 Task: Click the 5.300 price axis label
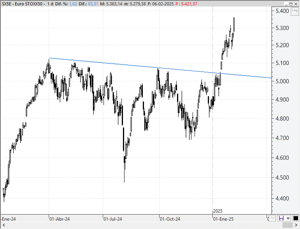tap(282, 28)
